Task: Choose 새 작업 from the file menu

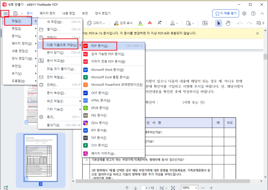Action: (60, 22)
